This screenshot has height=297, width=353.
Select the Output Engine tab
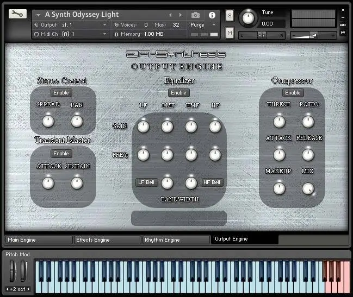point(245,239)
